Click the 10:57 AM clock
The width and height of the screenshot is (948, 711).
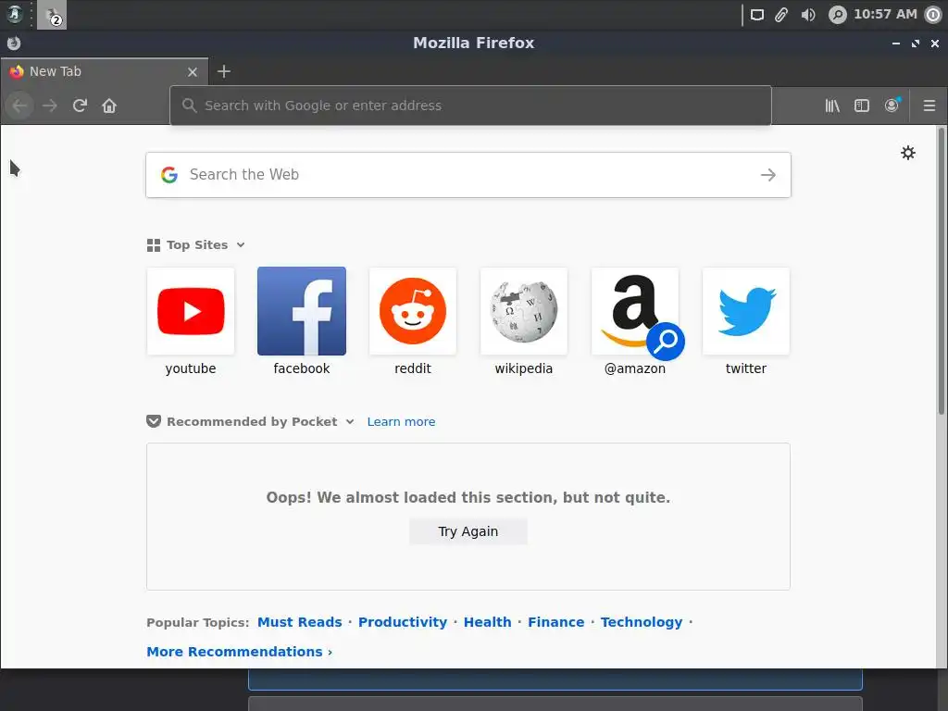[885, 14]
